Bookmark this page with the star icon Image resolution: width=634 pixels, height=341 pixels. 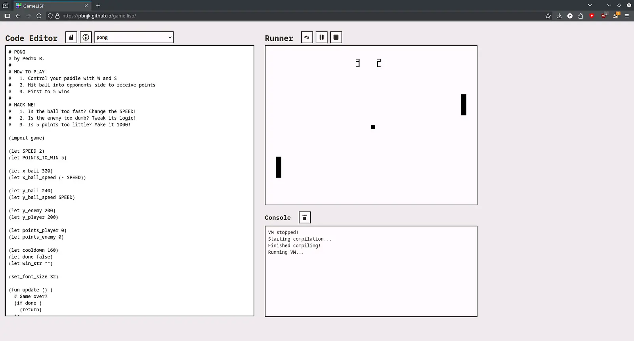coord(548,16)
